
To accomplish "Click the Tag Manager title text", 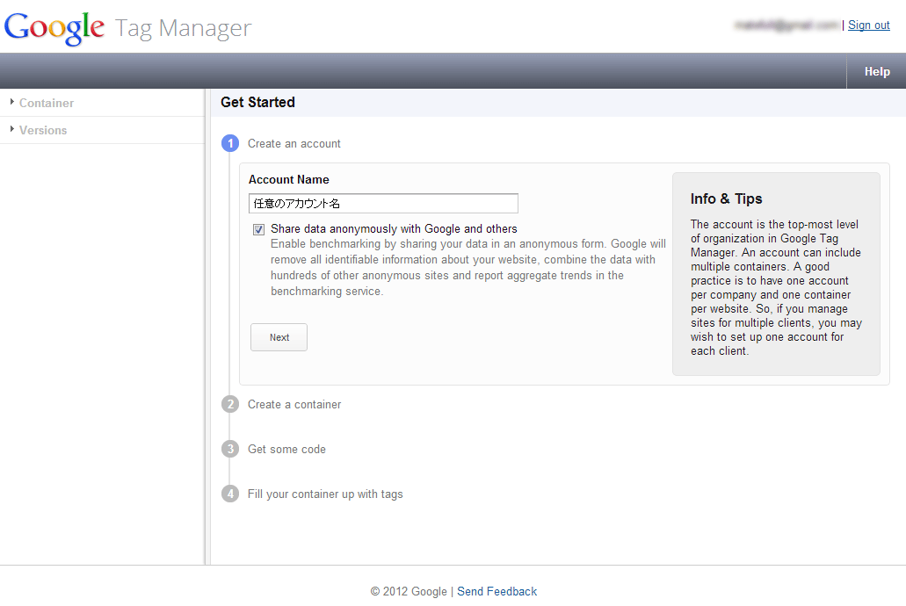I will 183,28.
